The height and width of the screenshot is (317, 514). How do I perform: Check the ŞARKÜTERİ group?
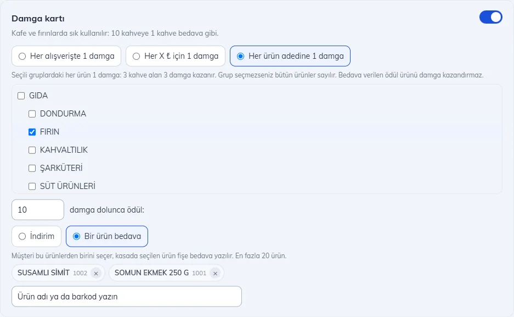click(x=32, y=168)
